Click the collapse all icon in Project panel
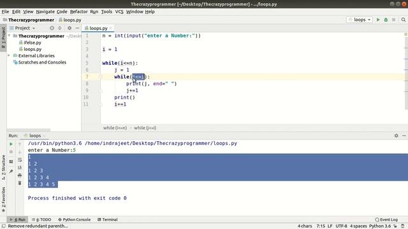The width and height of the screenshot is (408, 229). (59, 28)
